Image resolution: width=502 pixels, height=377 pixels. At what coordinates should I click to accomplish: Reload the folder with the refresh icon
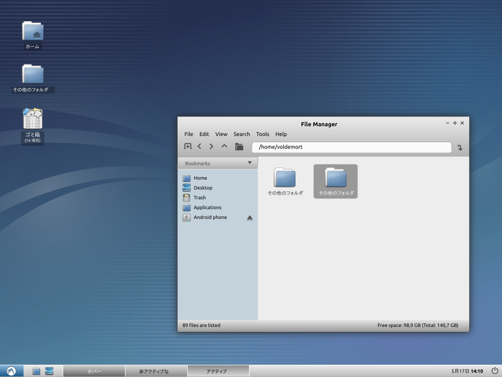[x=459, y=147]
